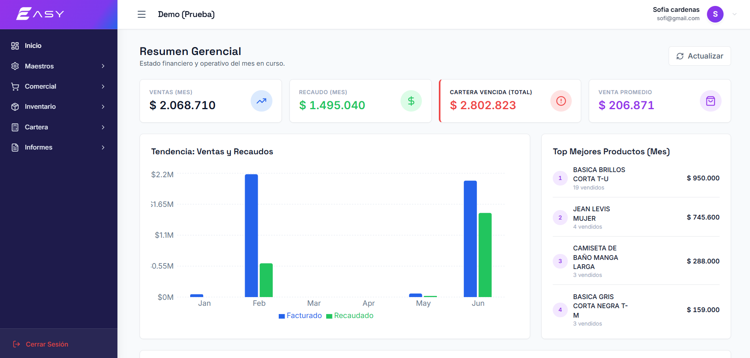Click the Ventas value $ 2.068.710

point(183,105)
